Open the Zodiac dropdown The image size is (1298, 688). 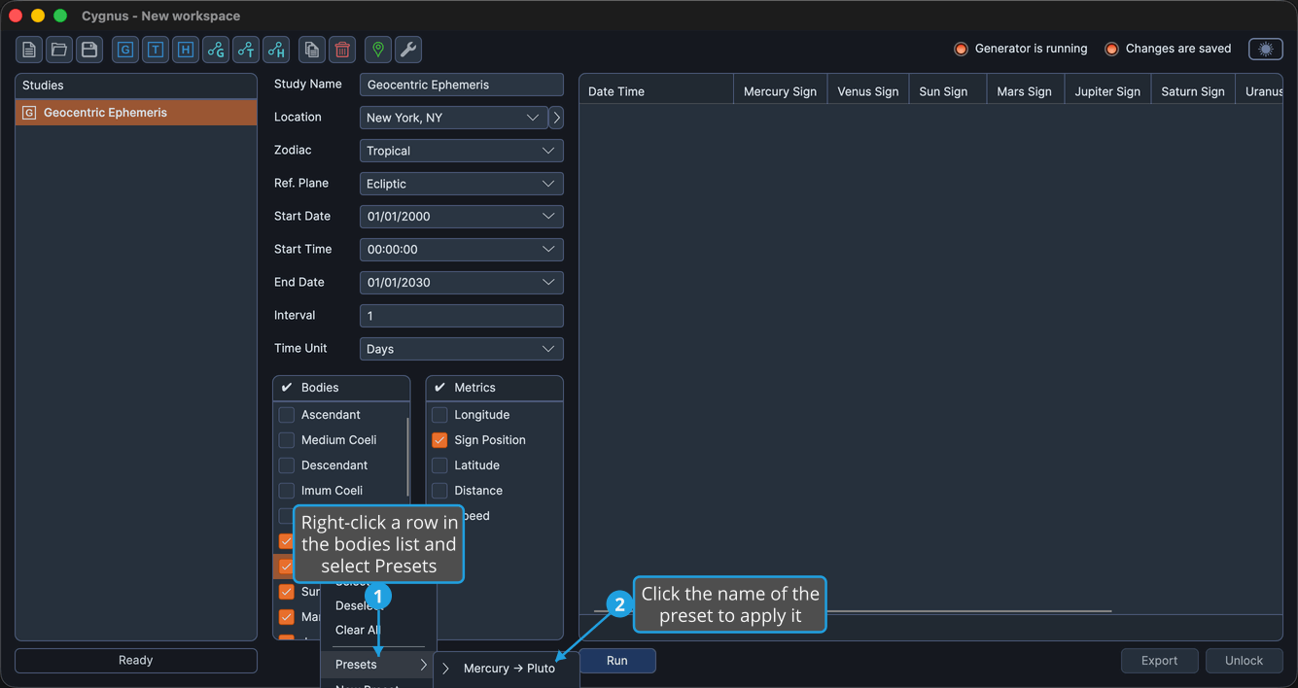[462, 151]
